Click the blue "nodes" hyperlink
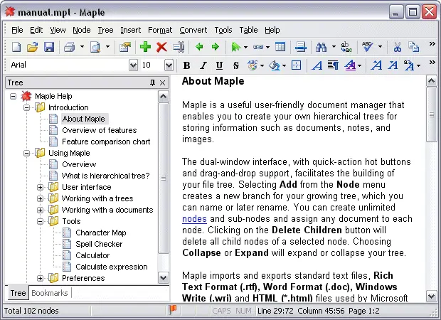The height and width of the screenshot is (320, 441). pyautogui.click(x=194, y=219)
